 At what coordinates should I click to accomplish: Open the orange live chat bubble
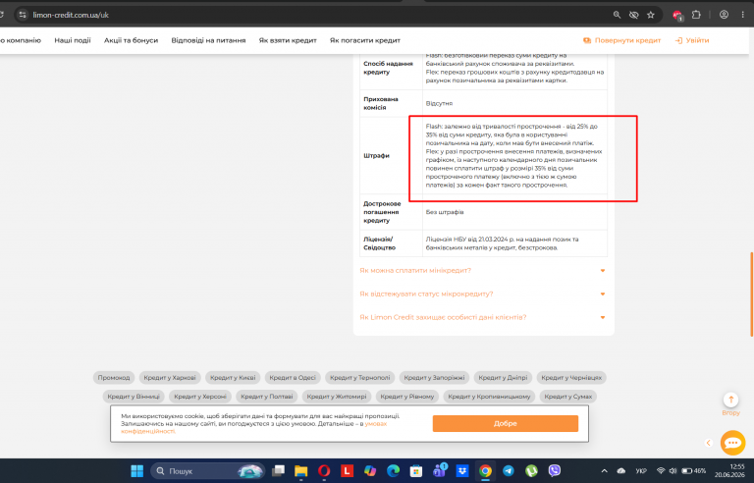pyautogui.click(x=732, y=443)
